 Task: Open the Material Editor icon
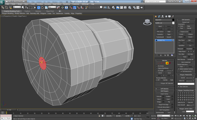click(x=130, y=7)
